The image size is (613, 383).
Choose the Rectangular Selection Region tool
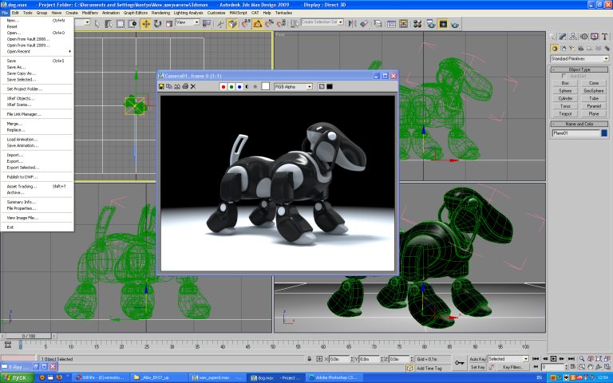point(121,24)
